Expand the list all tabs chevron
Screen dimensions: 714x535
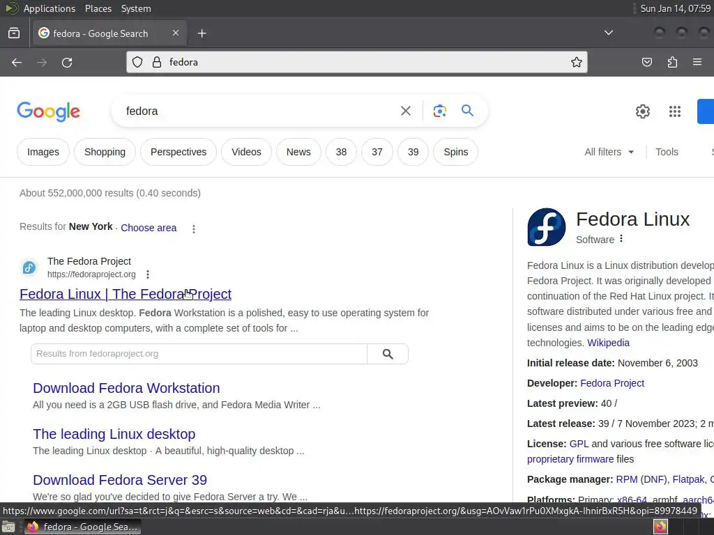pyautogui.click(x=608, y=33)
